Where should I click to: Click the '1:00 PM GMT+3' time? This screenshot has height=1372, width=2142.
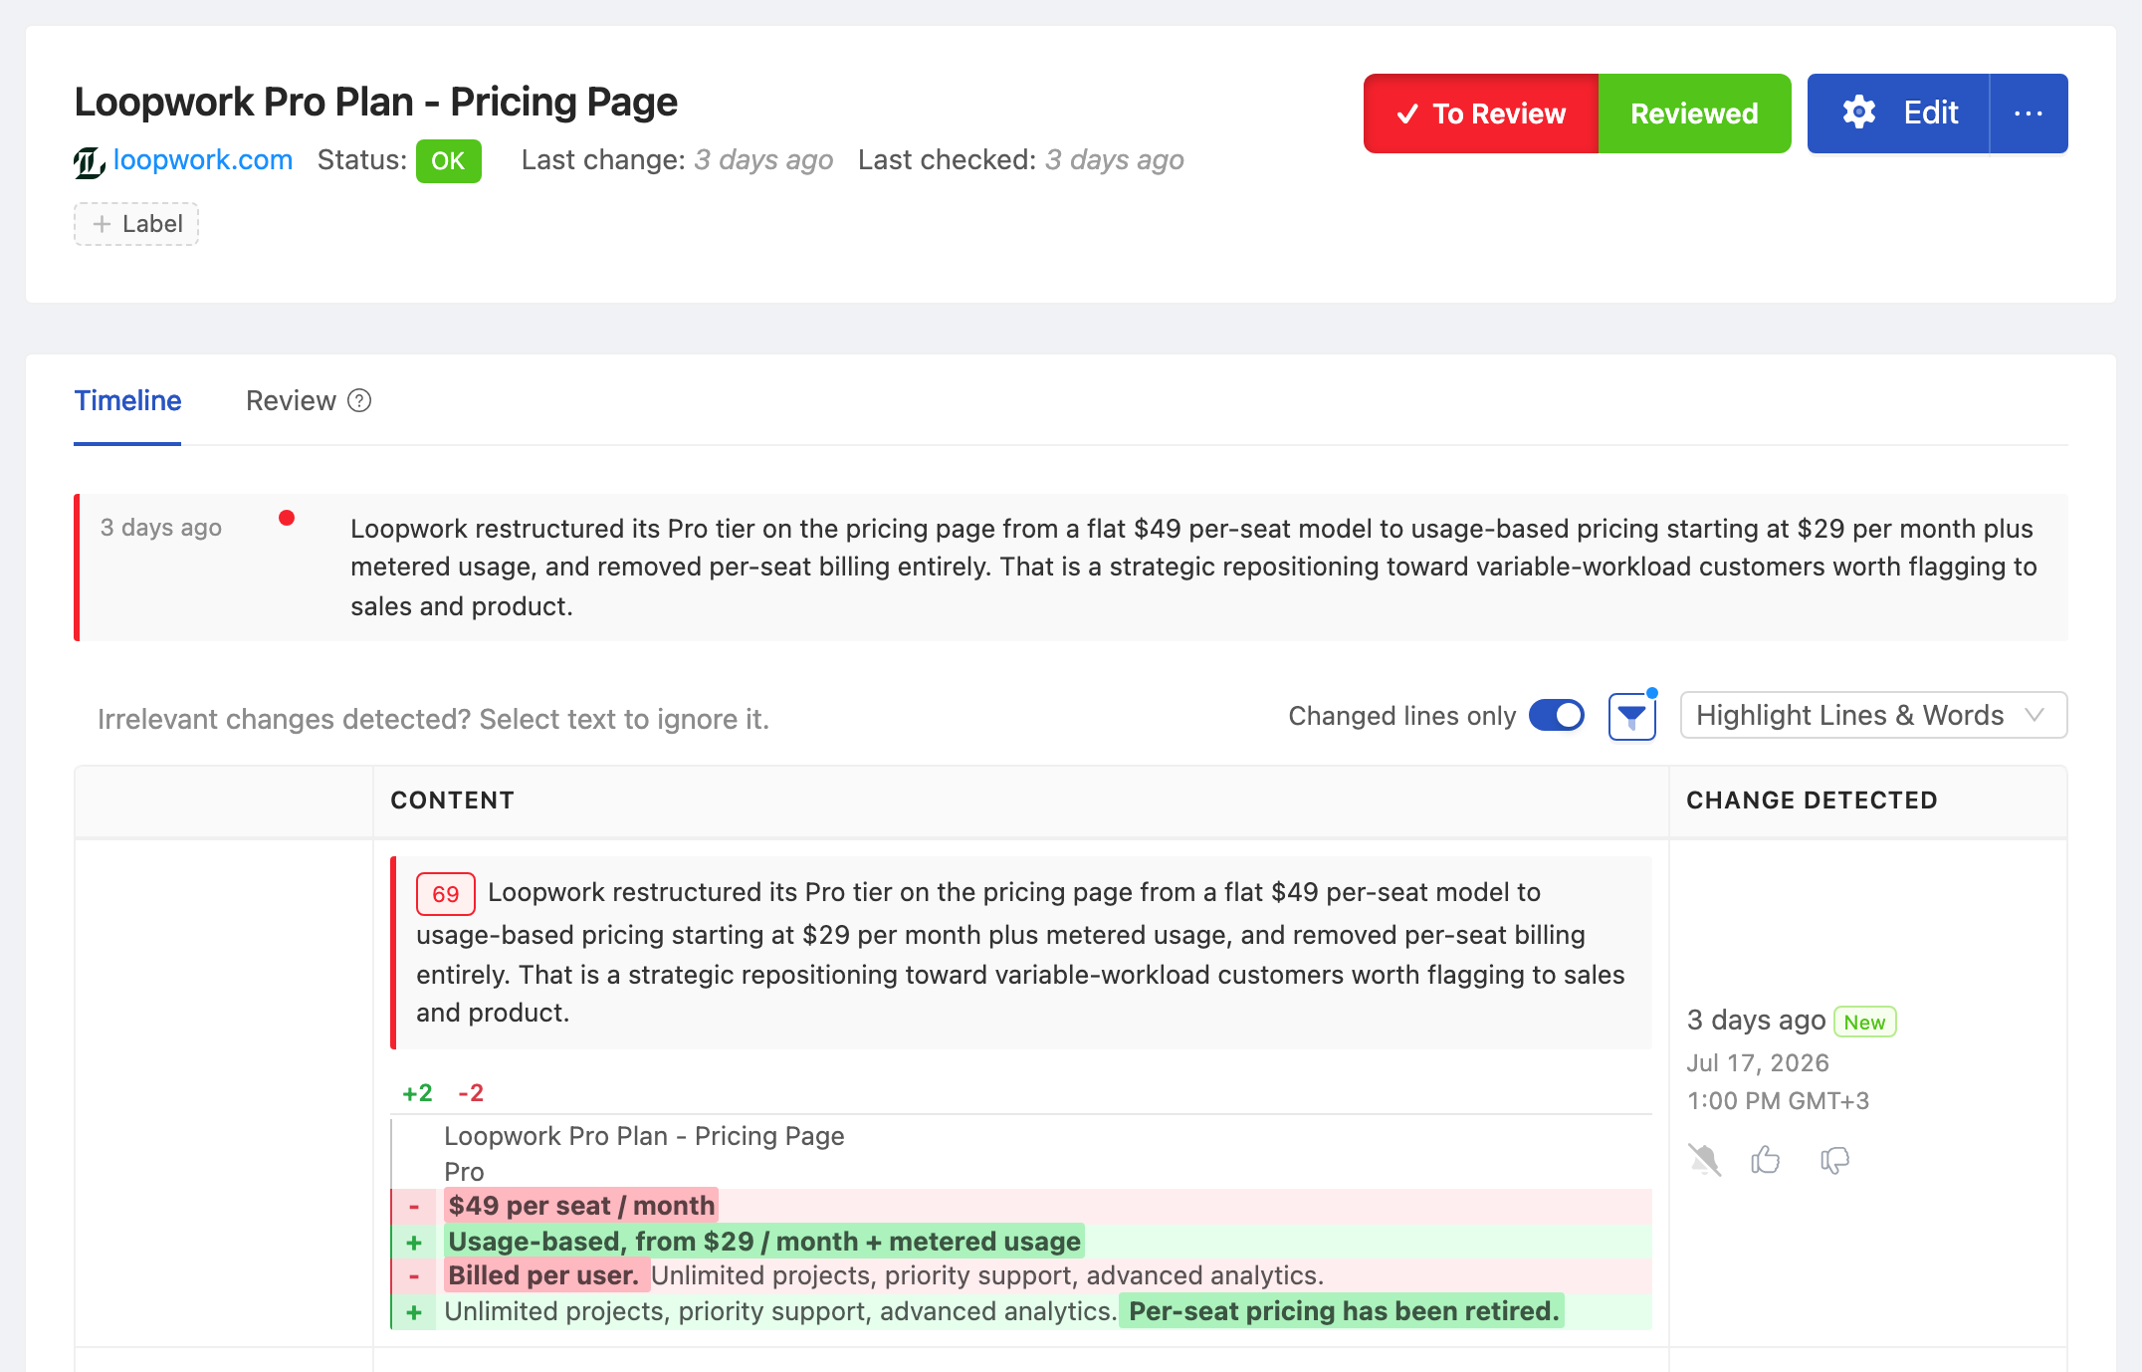click(1779, 1101)
